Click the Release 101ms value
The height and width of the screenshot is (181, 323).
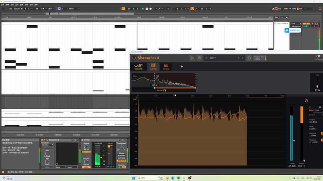(x=313, y=135)
